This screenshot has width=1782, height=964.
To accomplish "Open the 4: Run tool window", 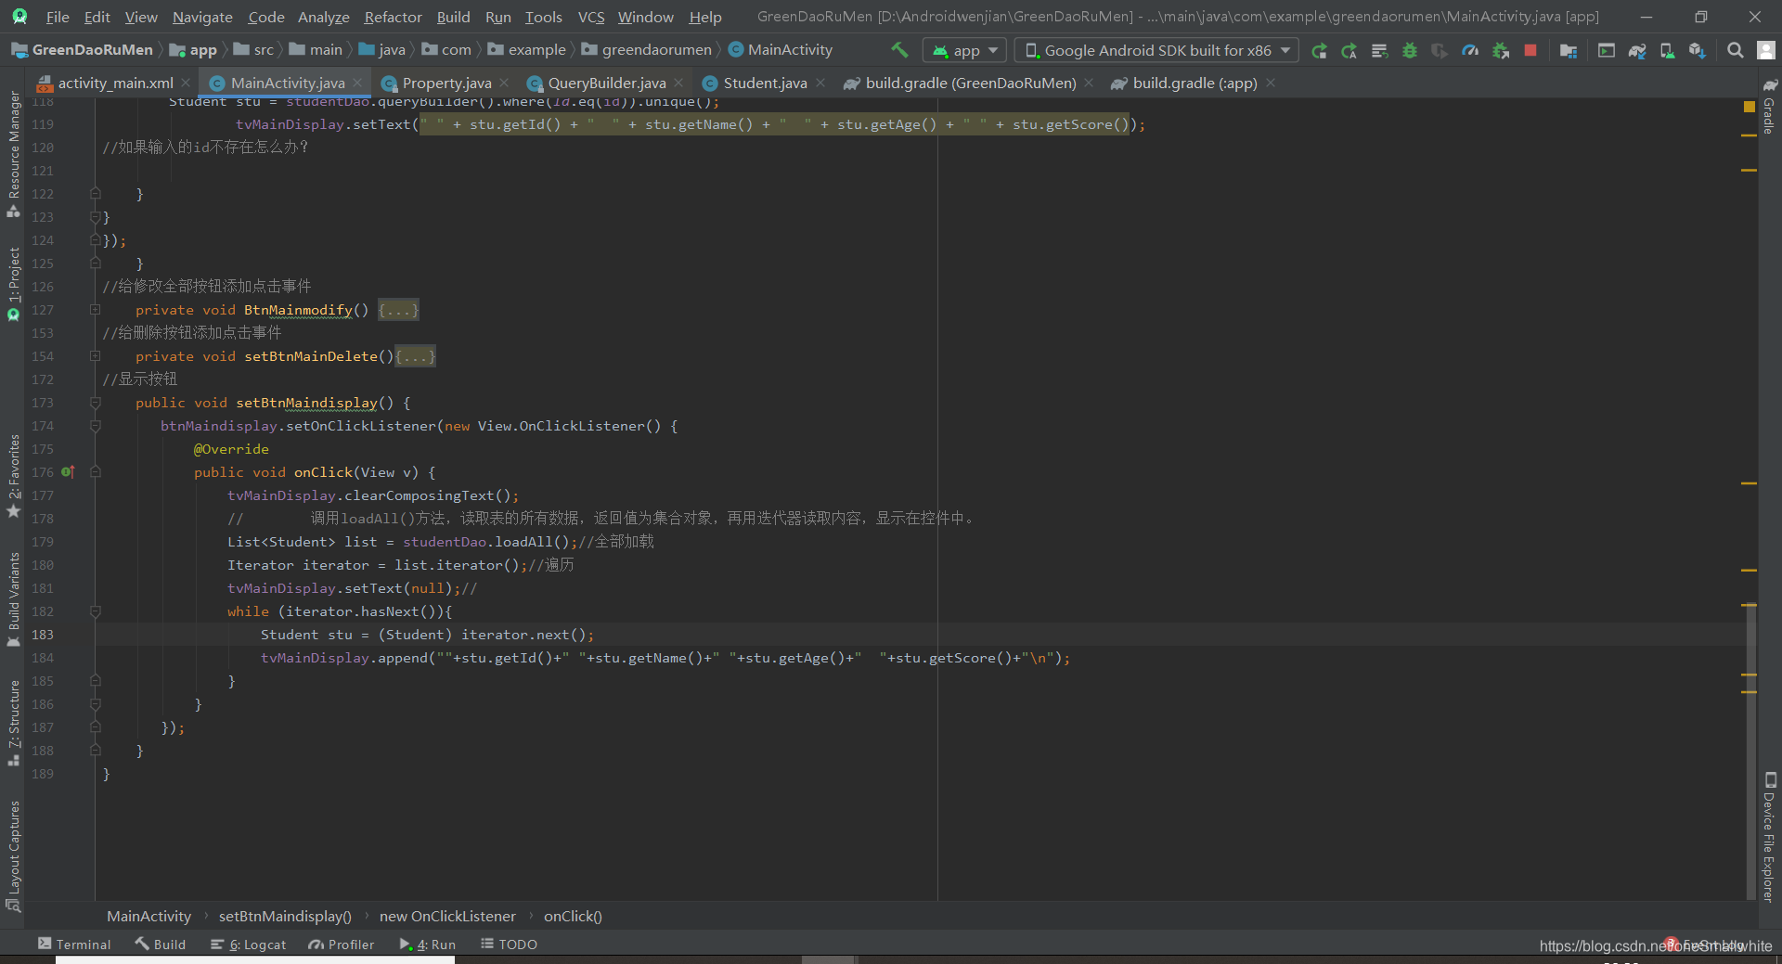I will (428, 945).
